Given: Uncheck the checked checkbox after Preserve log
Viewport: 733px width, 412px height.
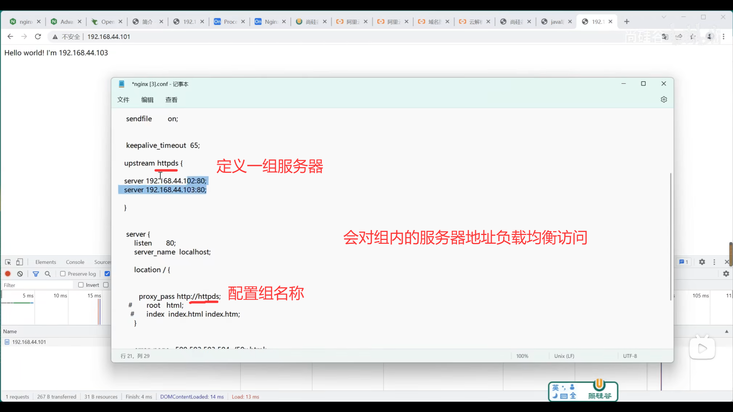Looking at the screenshot, I should tap(107, 274).
